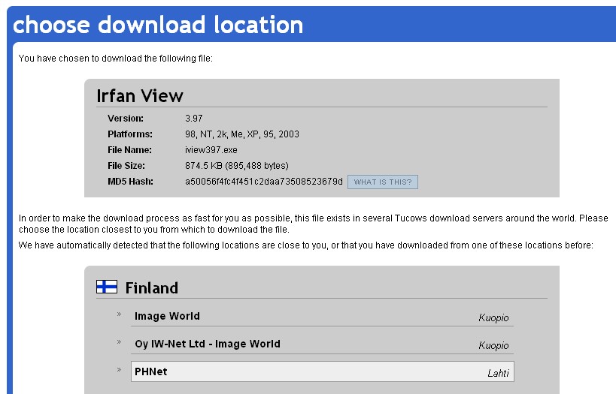The width and height of the screenshot is (616, 394).
Task: Click the MD5 hash value a50056f4fc4f451c2daa73508523679d
Action: click(x=263, y=182)
